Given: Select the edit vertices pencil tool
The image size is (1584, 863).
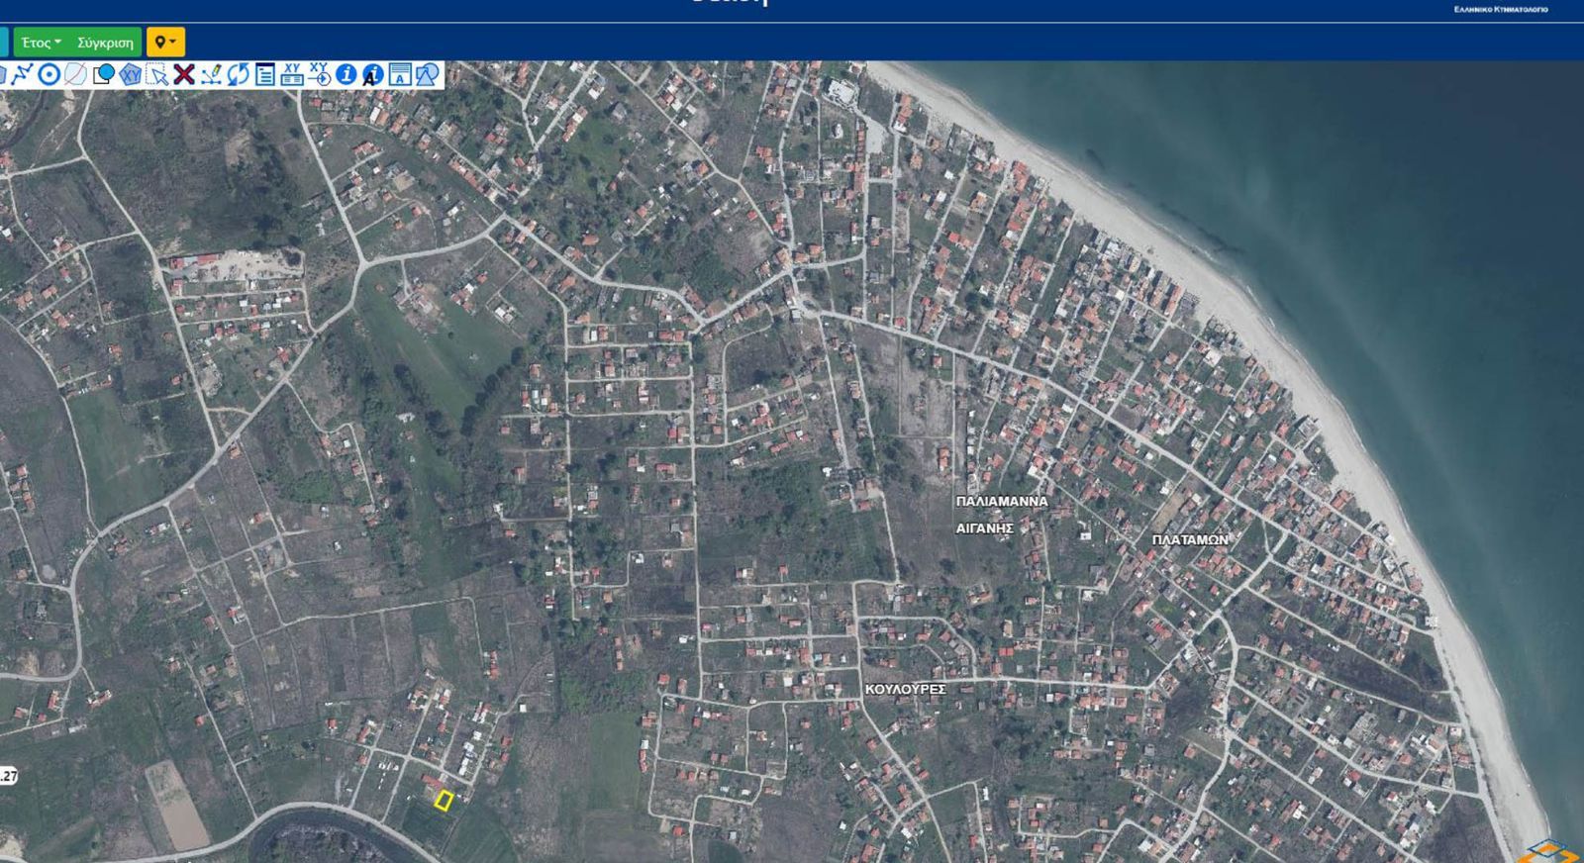Looking at the screenshot, I should coord(211,74).
